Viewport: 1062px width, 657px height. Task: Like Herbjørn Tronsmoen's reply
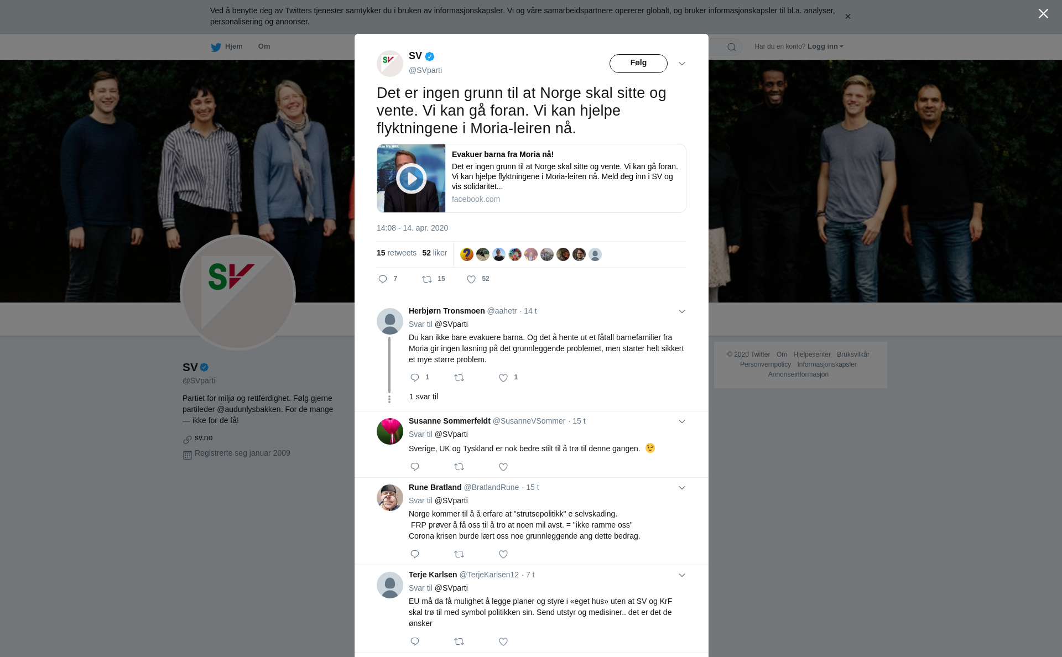(x=503, y=378)
